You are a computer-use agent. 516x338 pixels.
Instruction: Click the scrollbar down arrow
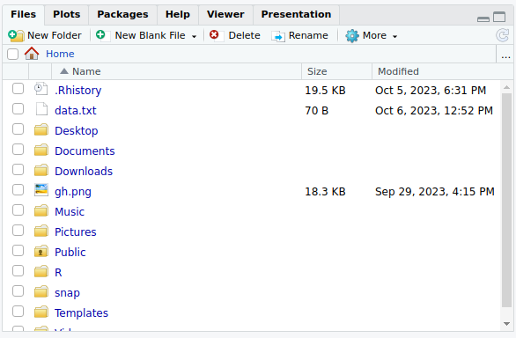click(x=507, y=324)
